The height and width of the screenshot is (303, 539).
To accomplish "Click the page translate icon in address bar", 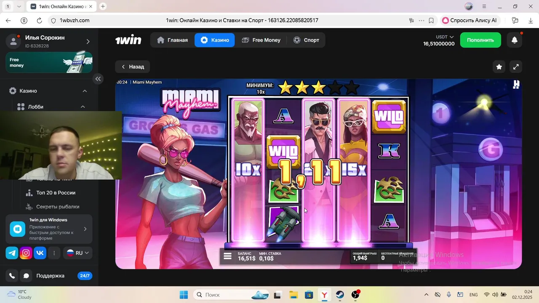I will [412, 20].
